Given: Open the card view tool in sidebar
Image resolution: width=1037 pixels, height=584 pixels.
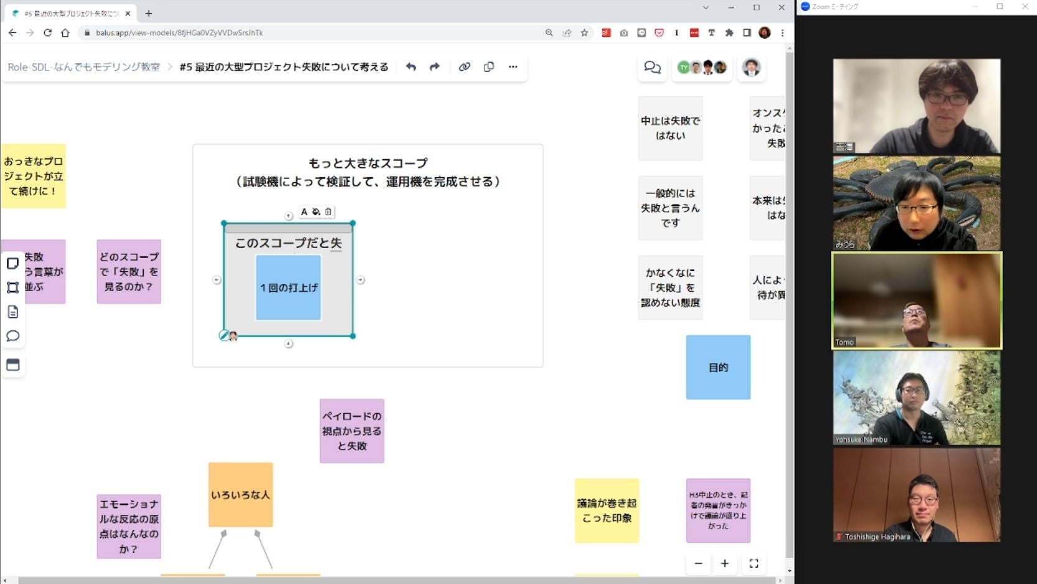Looking at the screenshot, I should 12,366.
